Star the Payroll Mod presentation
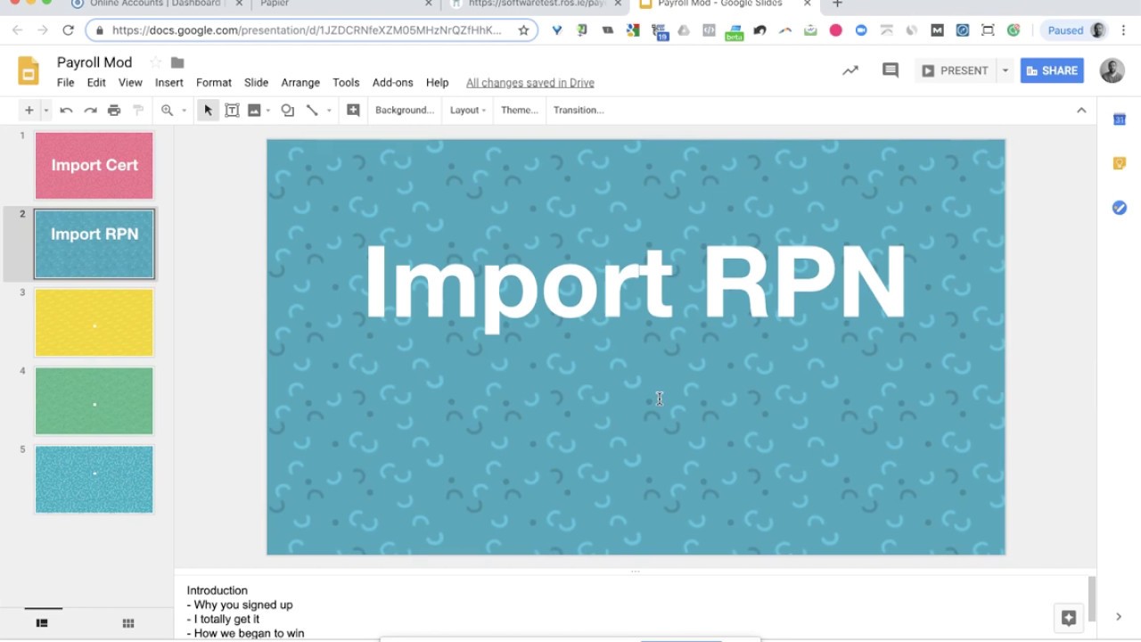 click(155, 62)
